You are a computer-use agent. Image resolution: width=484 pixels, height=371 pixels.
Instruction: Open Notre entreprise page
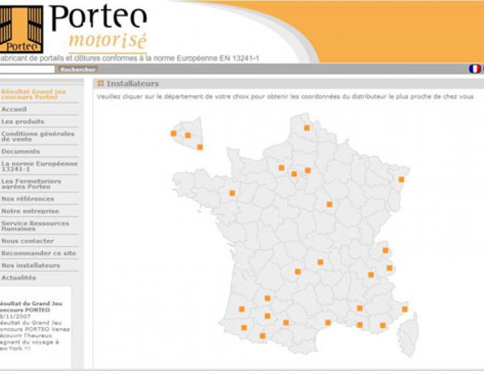tap(30, 211)
